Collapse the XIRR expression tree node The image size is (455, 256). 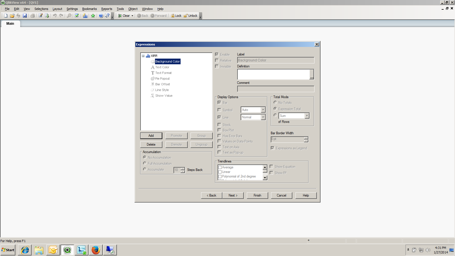click(x=143, y=56)
